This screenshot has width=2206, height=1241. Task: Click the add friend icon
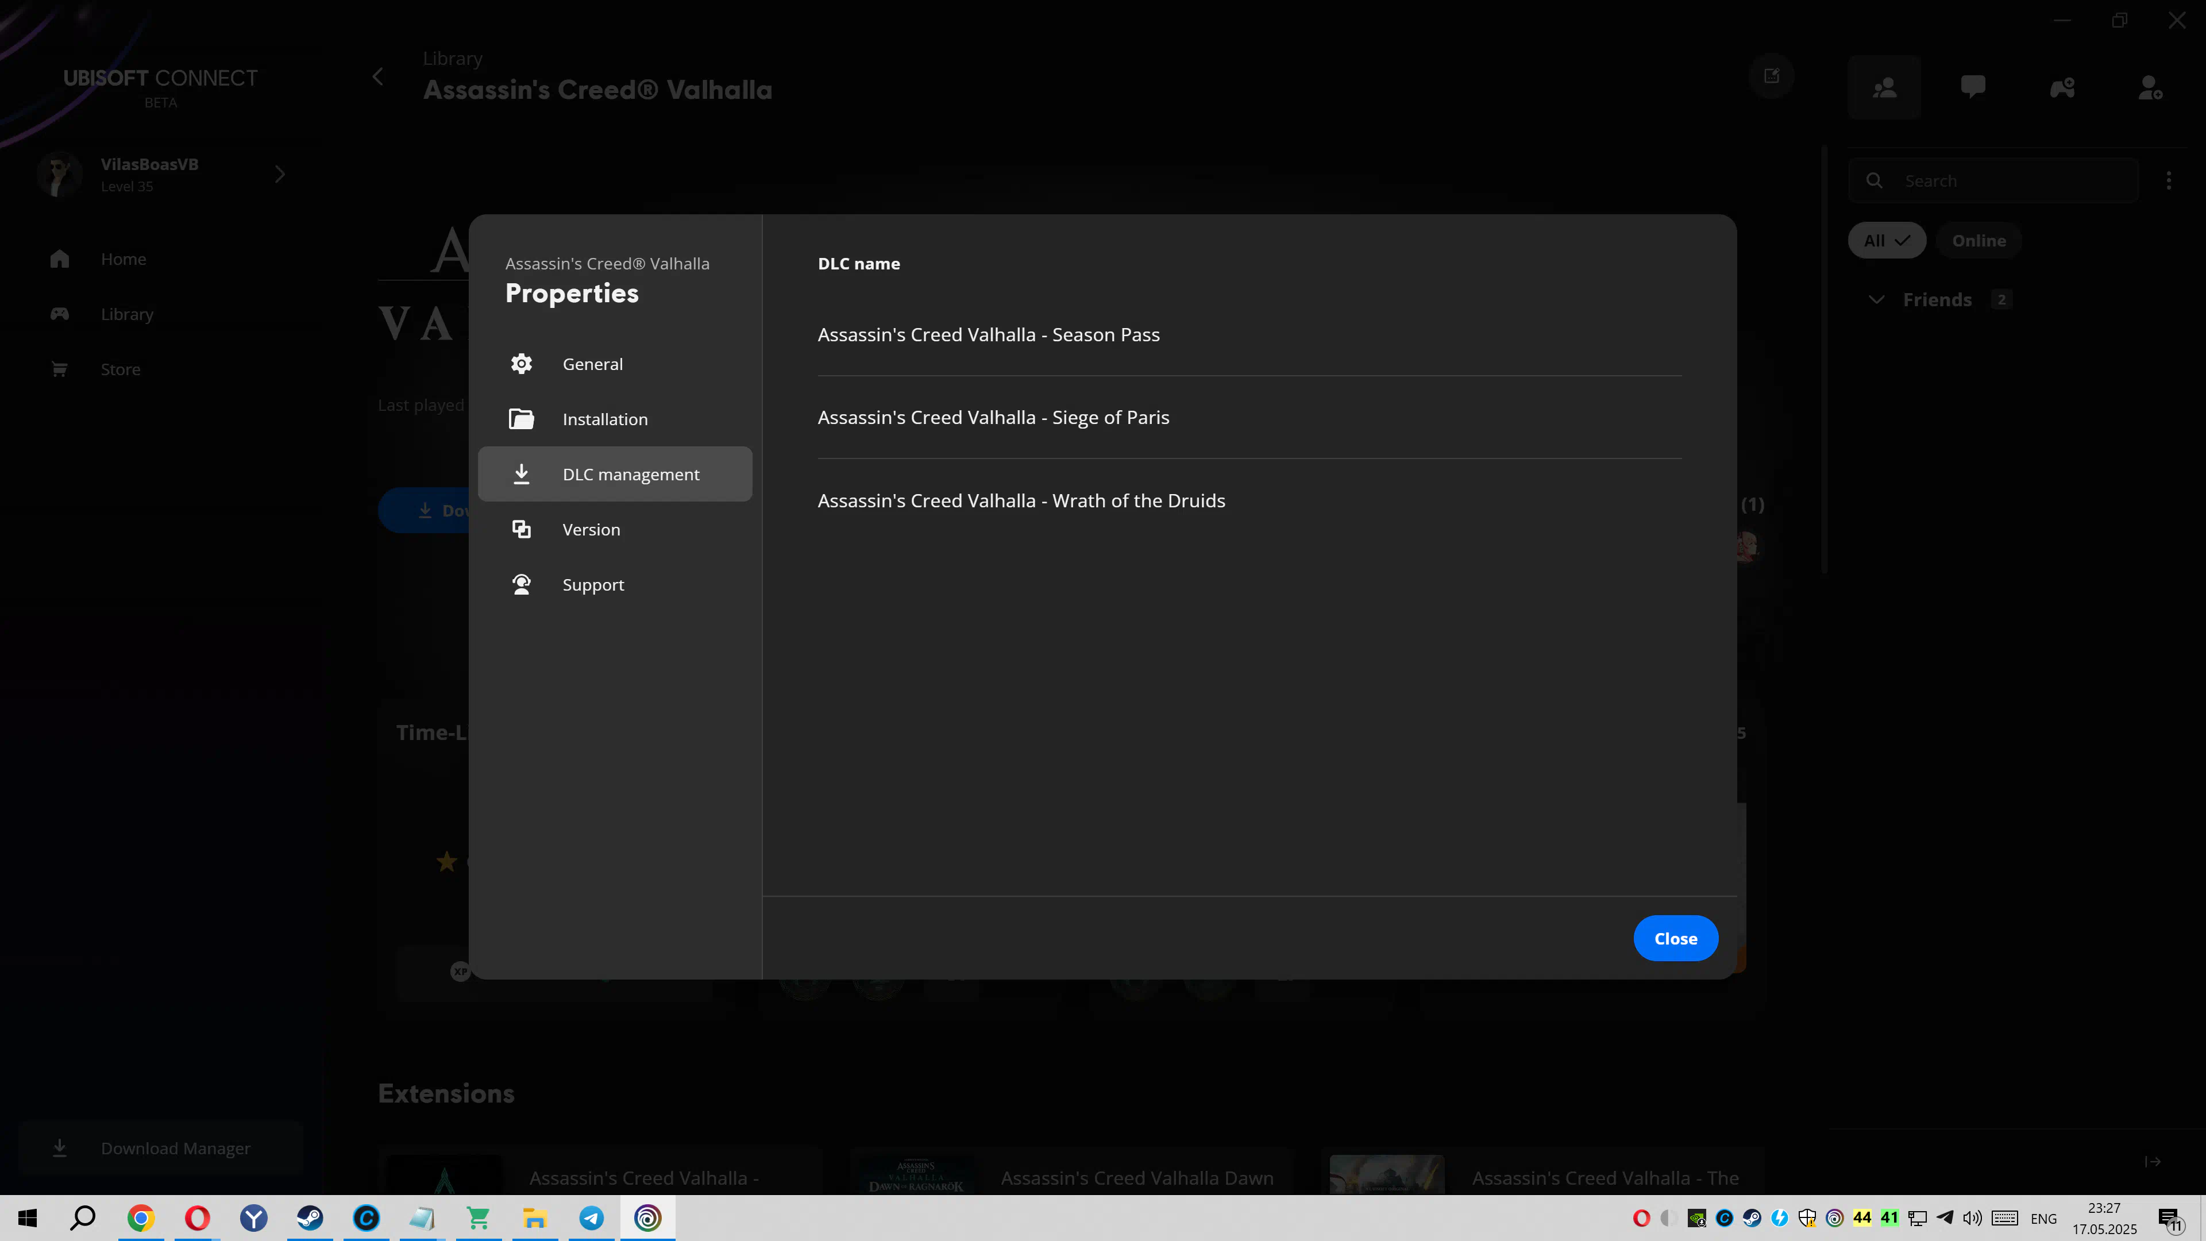click(2150, 87)
